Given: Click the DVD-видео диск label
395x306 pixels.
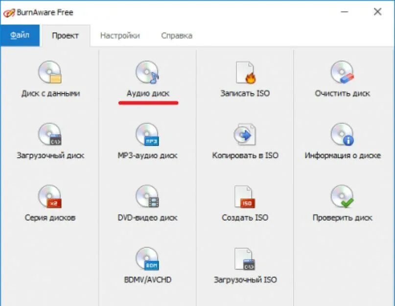Looking at the screenshot, I should coord(148,218).
